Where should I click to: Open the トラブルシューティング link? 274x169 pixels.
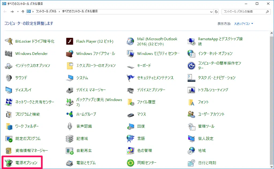(x=213, y=90)
